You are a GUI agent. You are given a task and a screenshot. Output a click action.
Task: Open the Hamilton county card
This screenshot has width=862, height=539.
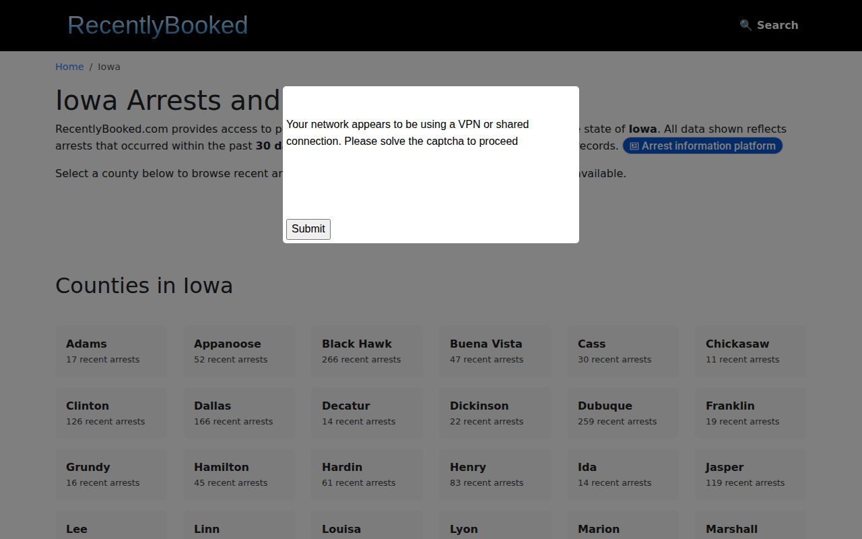(x=239, y=474)
